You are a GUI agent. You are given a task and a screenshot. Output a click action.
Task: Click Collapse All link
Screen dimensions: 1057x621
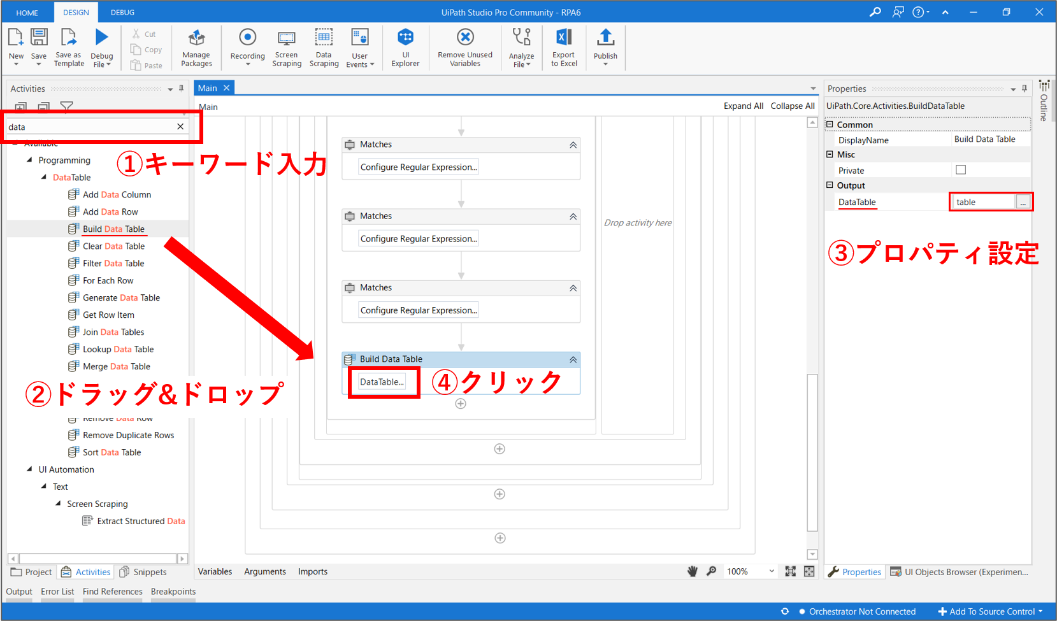[x=792, y=106]
